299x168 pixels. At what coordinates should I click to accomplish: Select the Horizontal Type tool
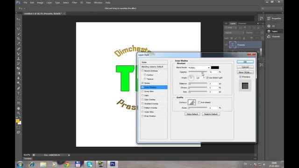click(x=19, y=93)
